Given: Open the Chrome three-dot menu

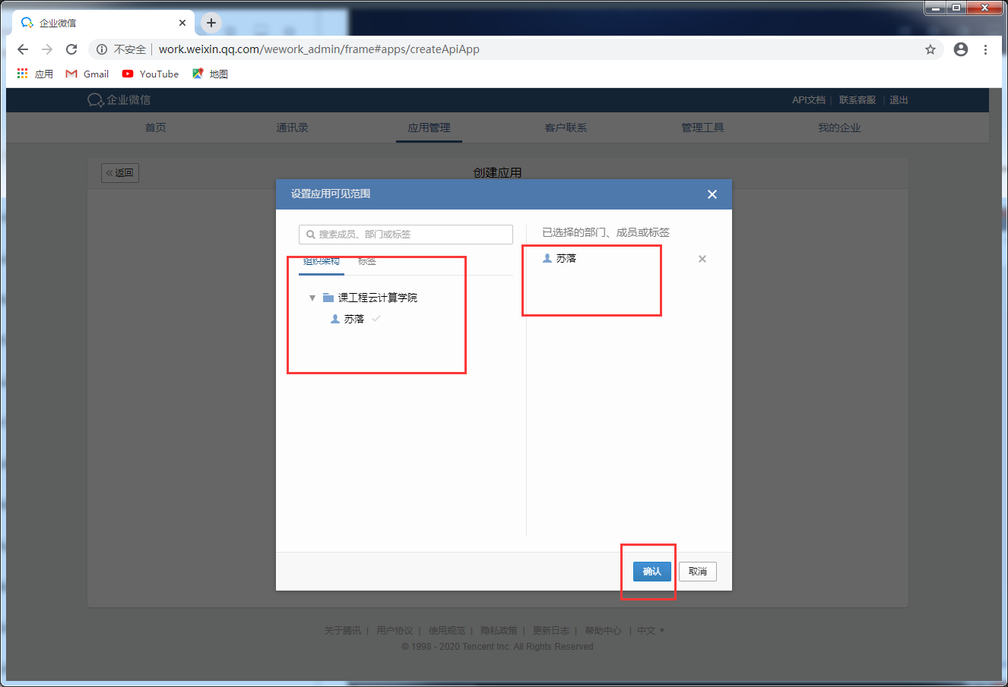Looking at the screenshot, I should click(985, 49).
